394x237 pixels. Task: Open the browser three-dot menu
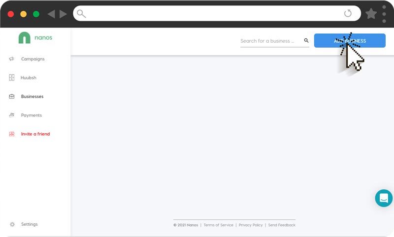point(384,14)
